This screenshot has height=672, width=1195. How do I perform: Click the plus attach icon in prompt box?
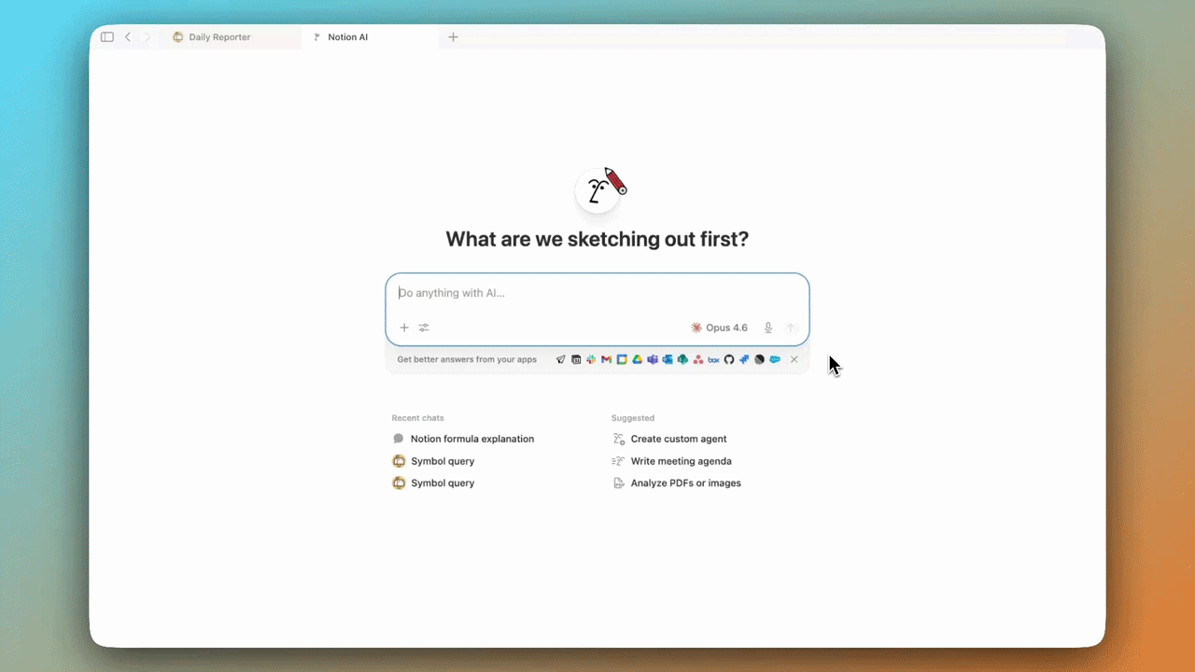[404, 328]
